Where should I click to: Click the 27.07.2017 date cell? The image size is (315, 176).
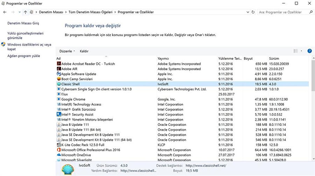coord(226,155)
